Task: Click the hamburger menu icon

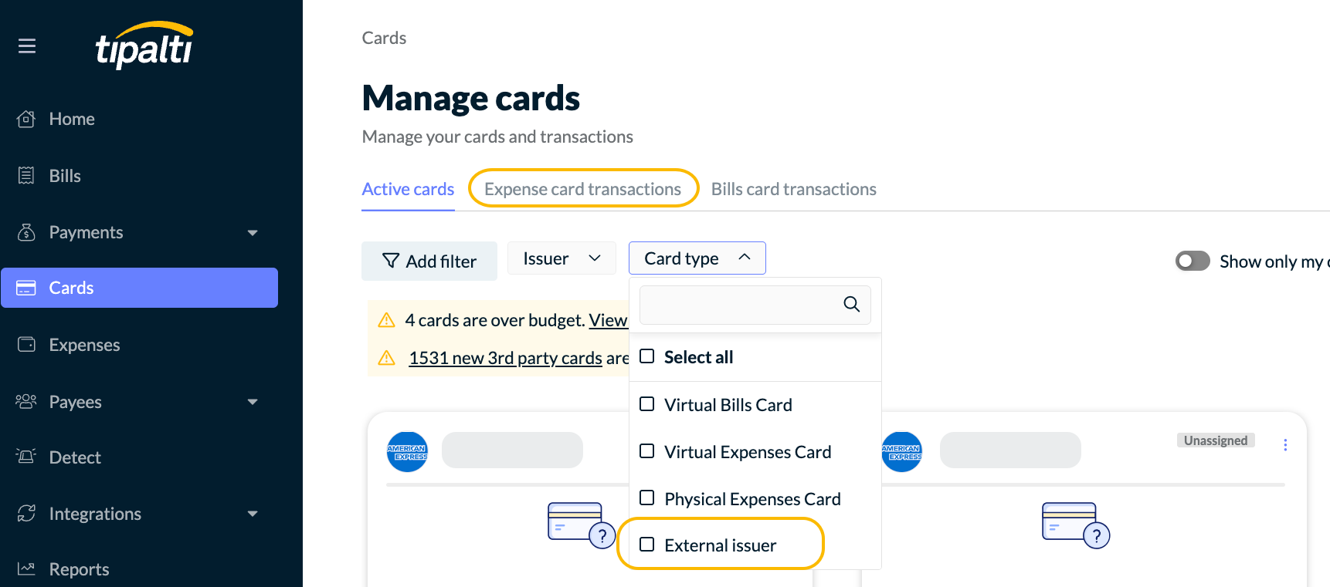Action: 27,46
